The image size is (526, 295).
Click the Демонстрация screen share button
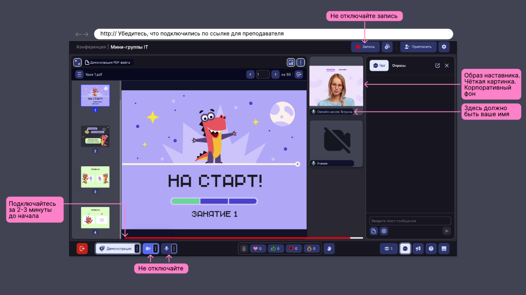coord(115,249)
